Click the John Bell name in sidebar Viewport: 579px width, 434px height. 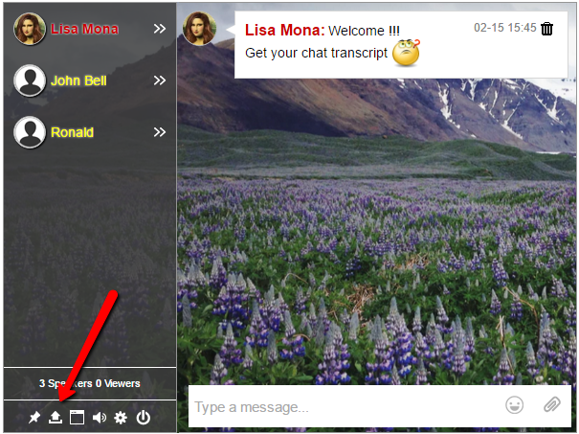click(x=78, y=80)
